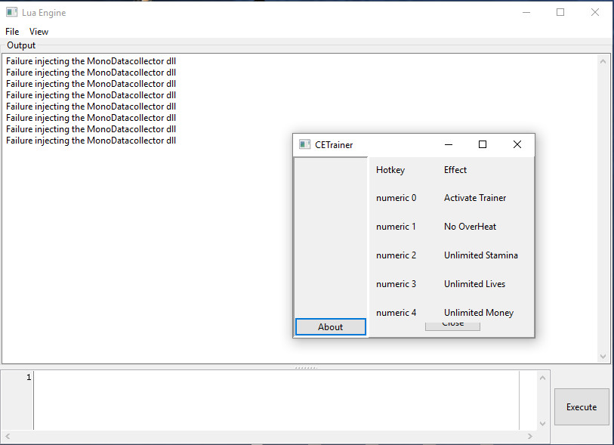Select a 'Failure injecting MonoDataCollector dll' message
Screen dimensions: 614x445
[x=91, y=60]
